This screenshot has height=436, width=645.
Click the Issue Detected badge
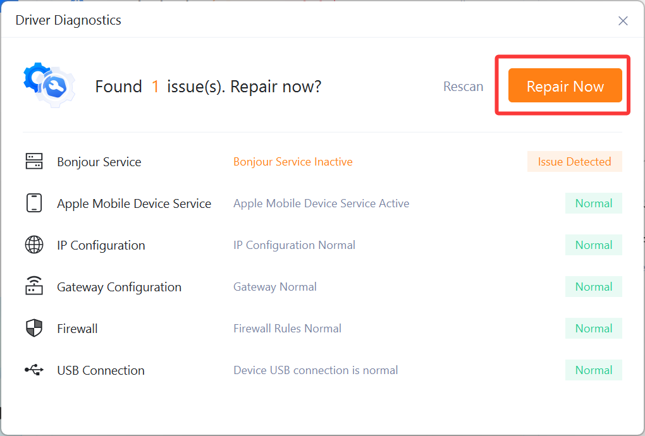coord(574,161)
